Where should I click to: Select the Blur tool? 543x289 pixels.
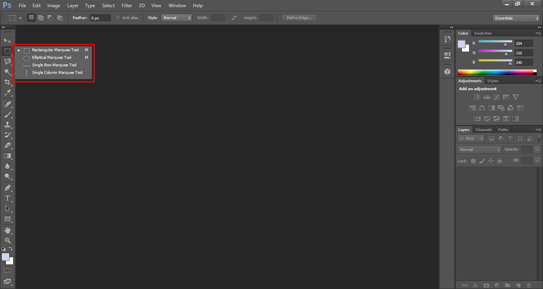(8, 166)
